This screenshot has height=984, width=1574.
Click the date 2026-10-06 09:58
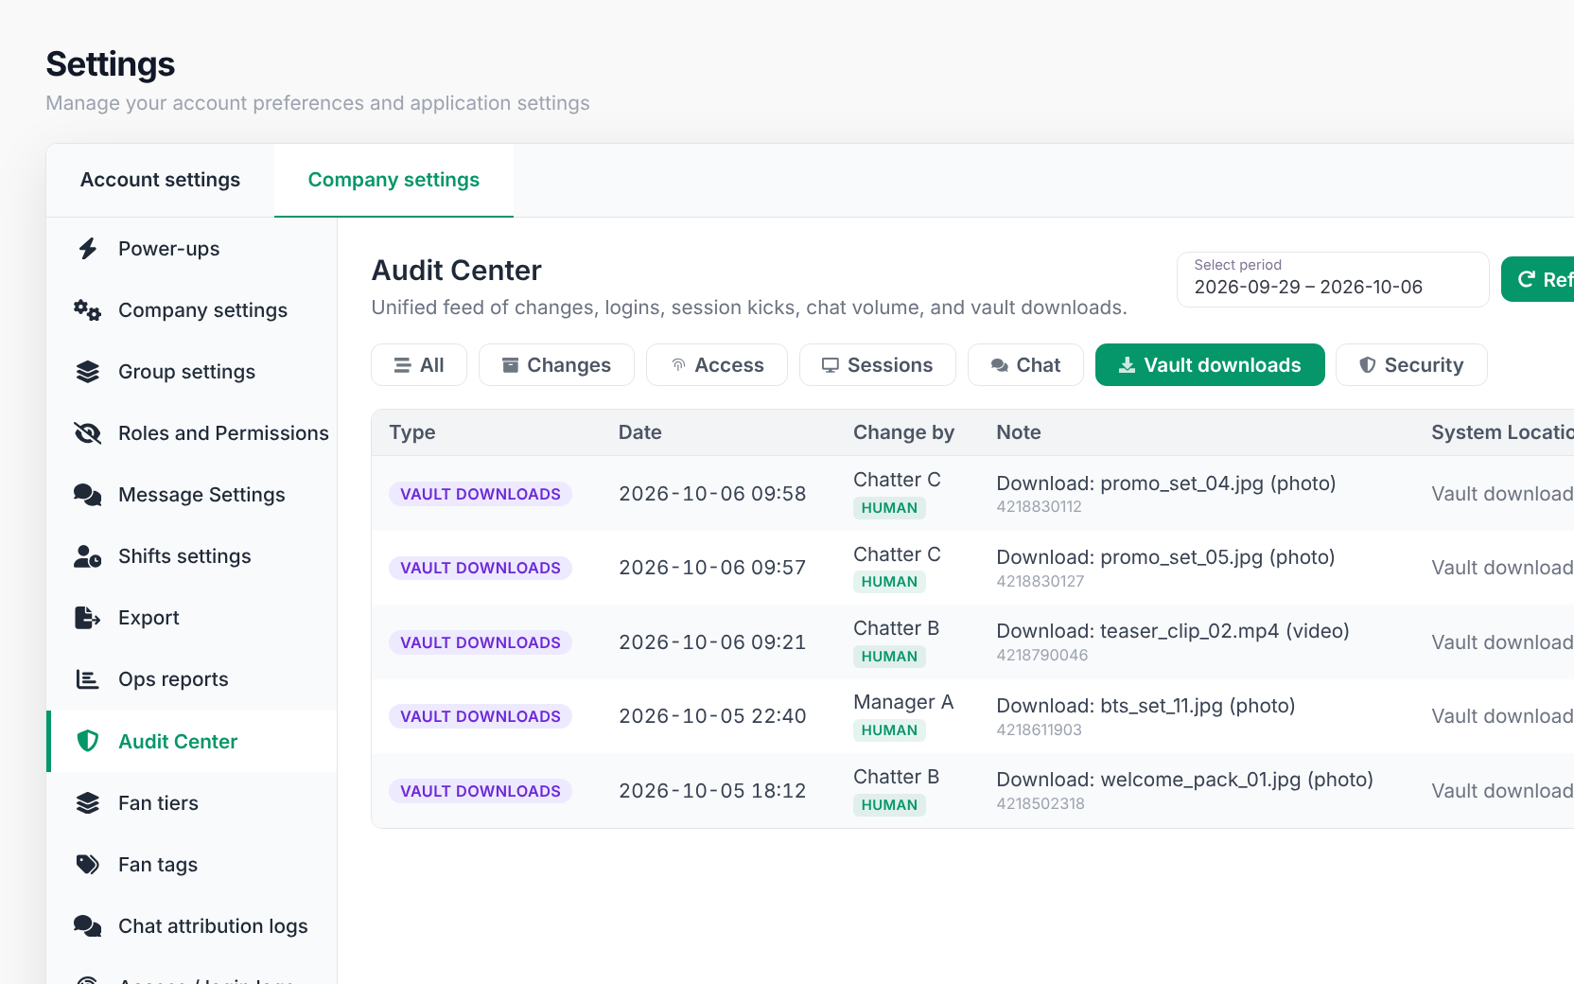[712, 494]
